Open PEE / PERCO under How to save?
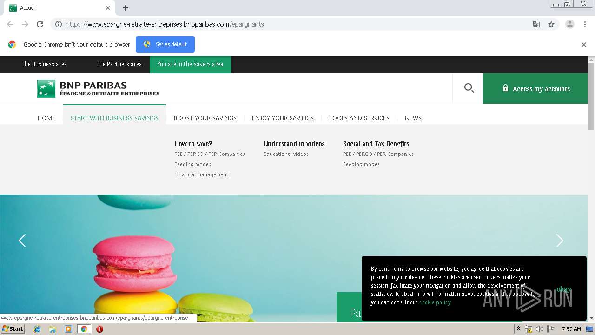Screen dimensions: 595x335 pos(210,154)
